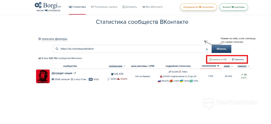Click the Анализ рекламы button
The width and height of the screenshot is (271, 124).
233,7
